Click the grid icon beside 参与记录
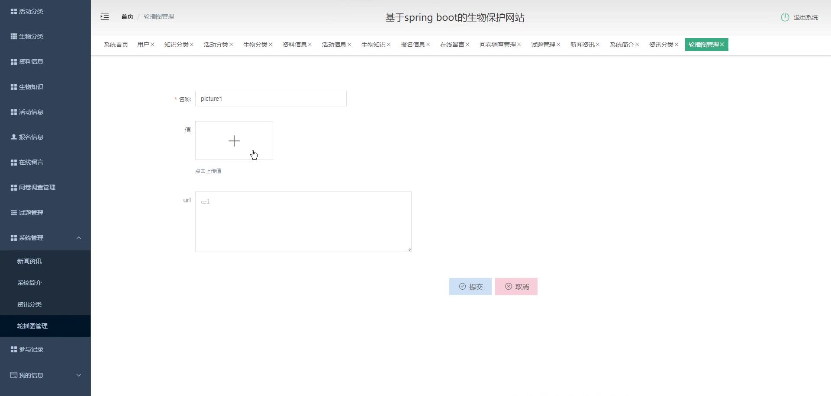The width and height of the screenshot is (831, 396). 14,349
